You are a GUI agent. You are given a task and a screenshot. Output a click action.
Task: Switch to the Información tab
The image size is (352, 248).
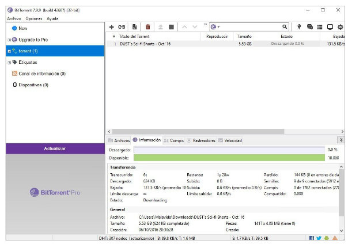click(147, 140)
